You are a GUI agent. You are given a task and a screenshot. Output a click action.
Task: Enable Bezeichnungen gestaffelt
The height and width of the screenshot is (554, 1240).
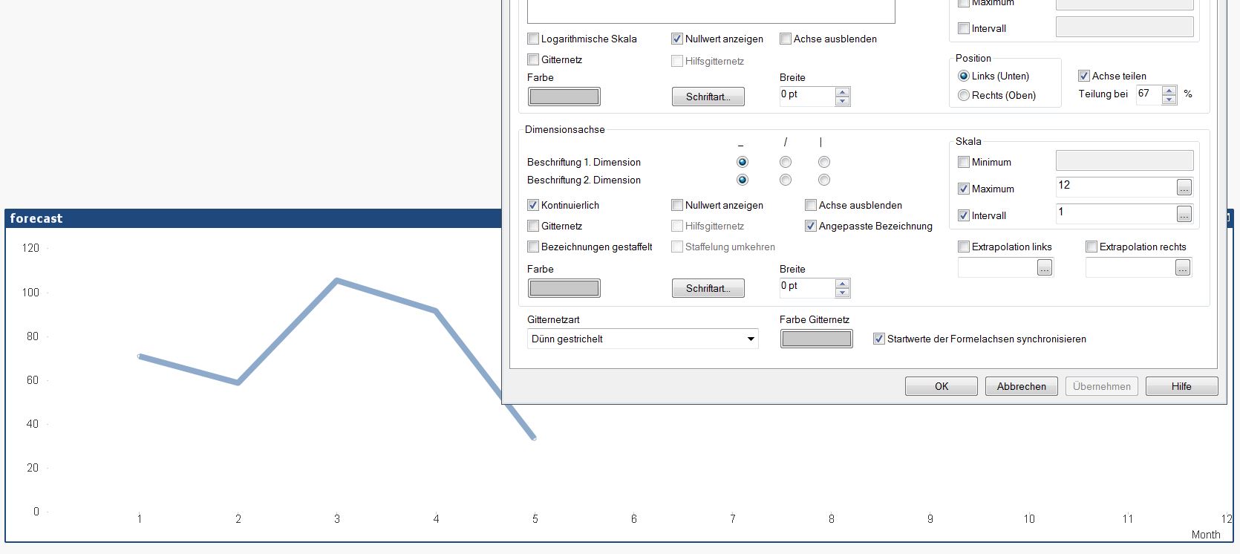coord(533,247)
